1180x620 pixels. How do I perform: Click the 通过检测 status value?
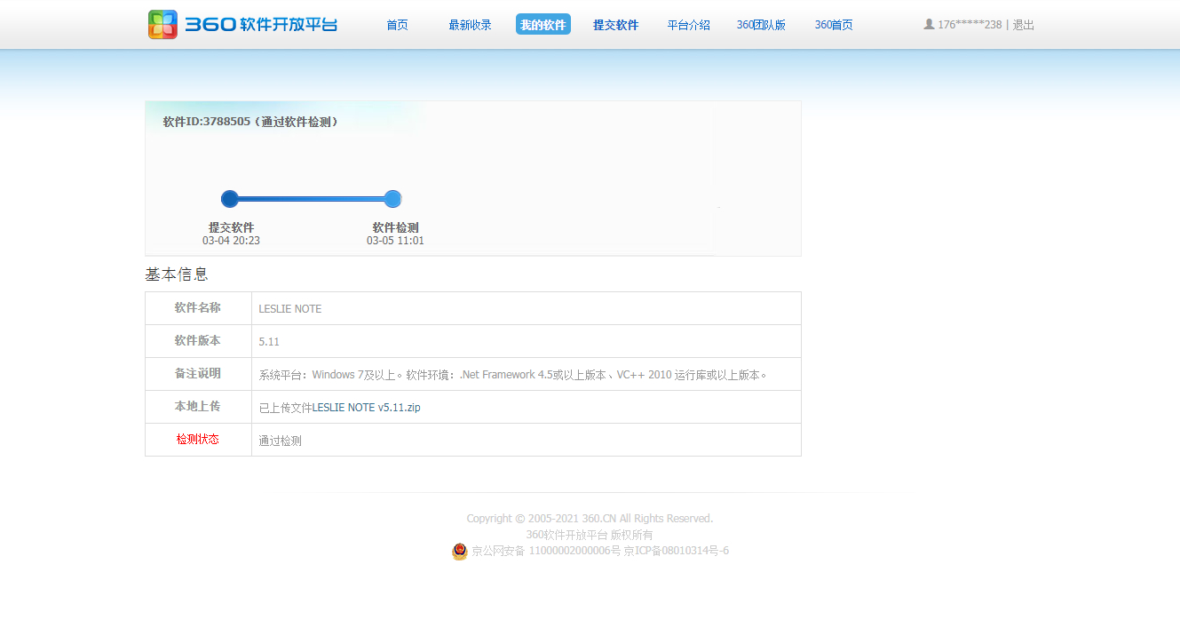281,441
